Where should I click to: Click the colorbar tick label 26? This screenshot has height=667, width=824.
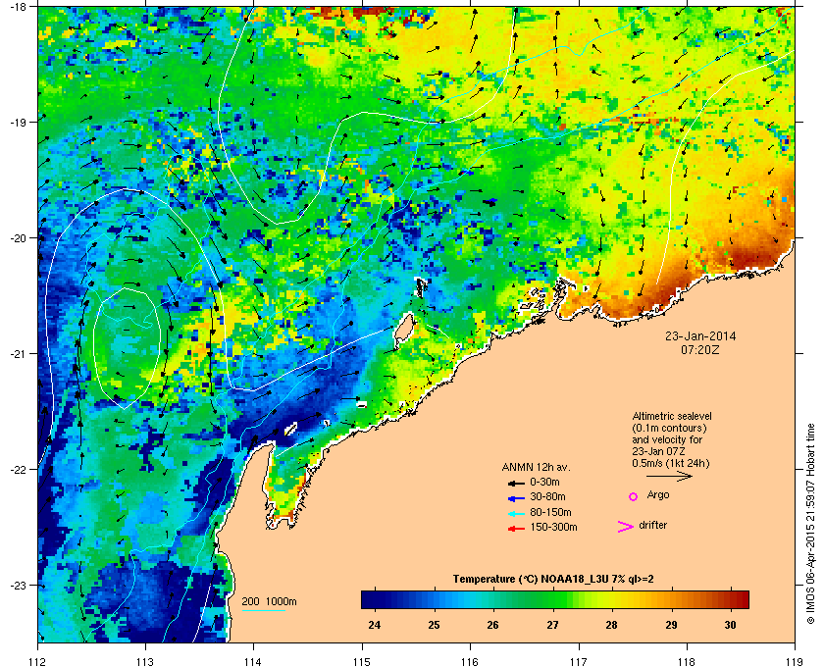pyautogui.click(x=492, y=625)
